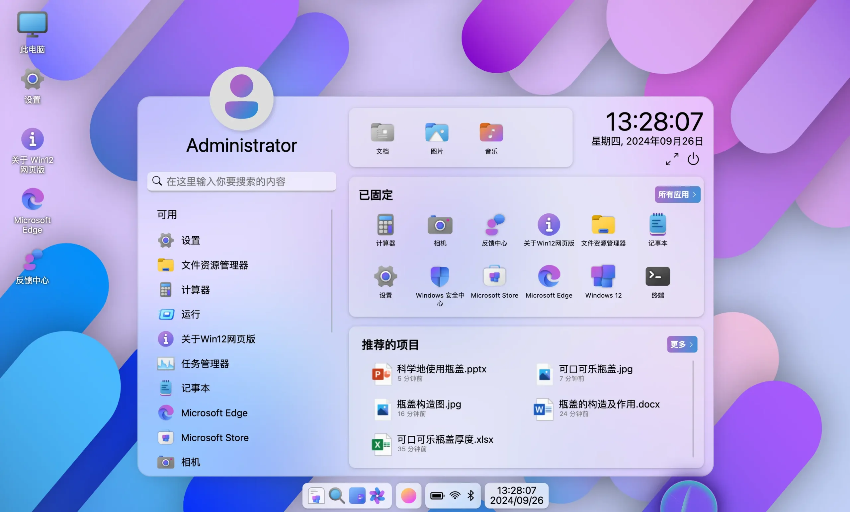The image size is (850, 512).
Task: Open 反馈中心 in the 已固定 grid
Action: (x=494, y=230)
